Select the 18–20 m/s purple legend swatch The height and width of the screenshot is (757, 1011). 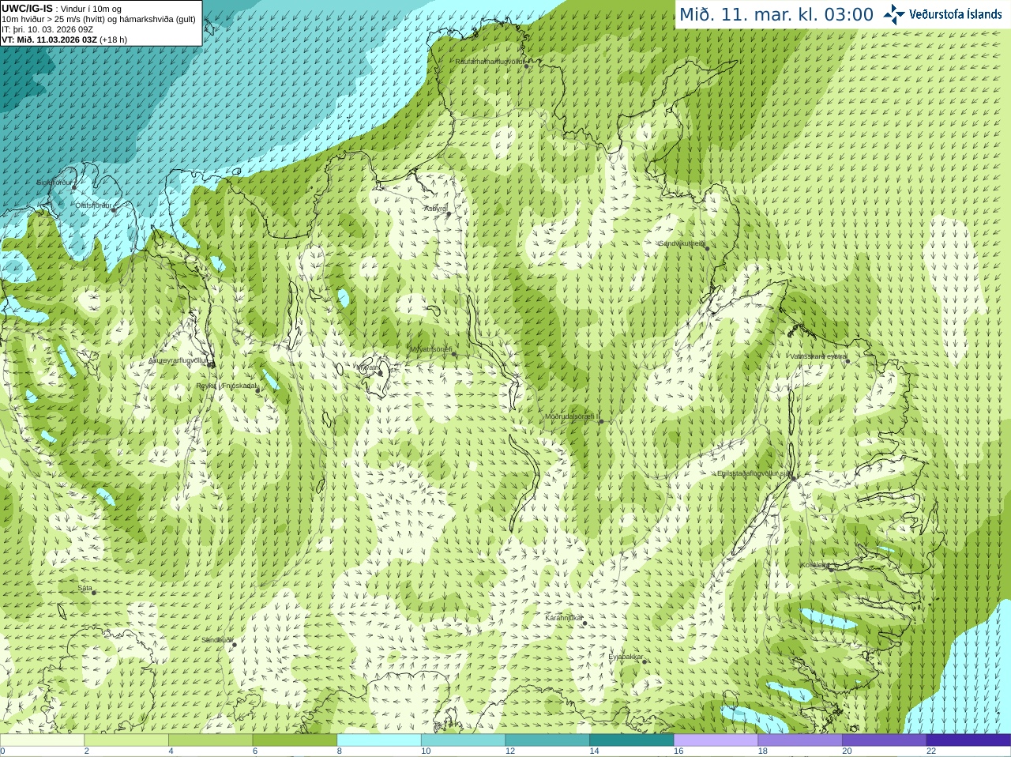800,740
